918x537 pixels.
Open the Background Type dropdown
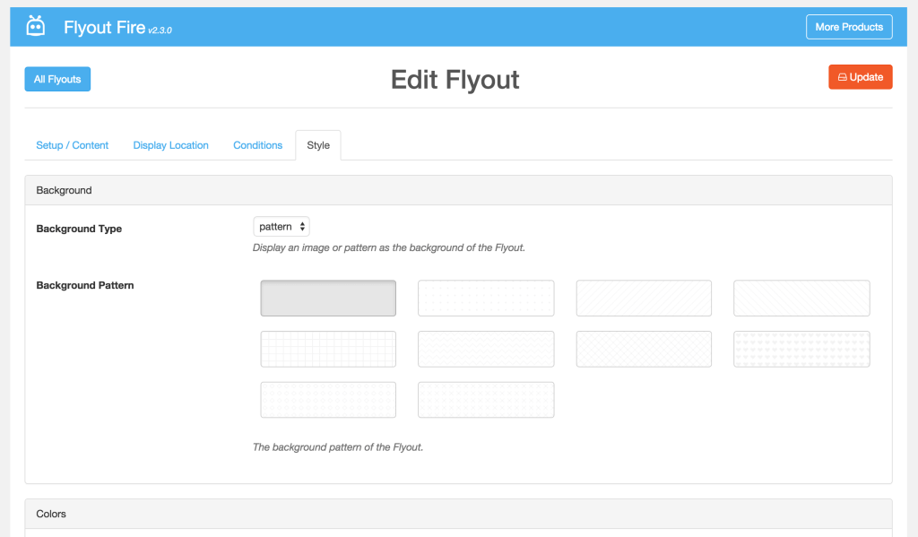(x=281, y=227)
